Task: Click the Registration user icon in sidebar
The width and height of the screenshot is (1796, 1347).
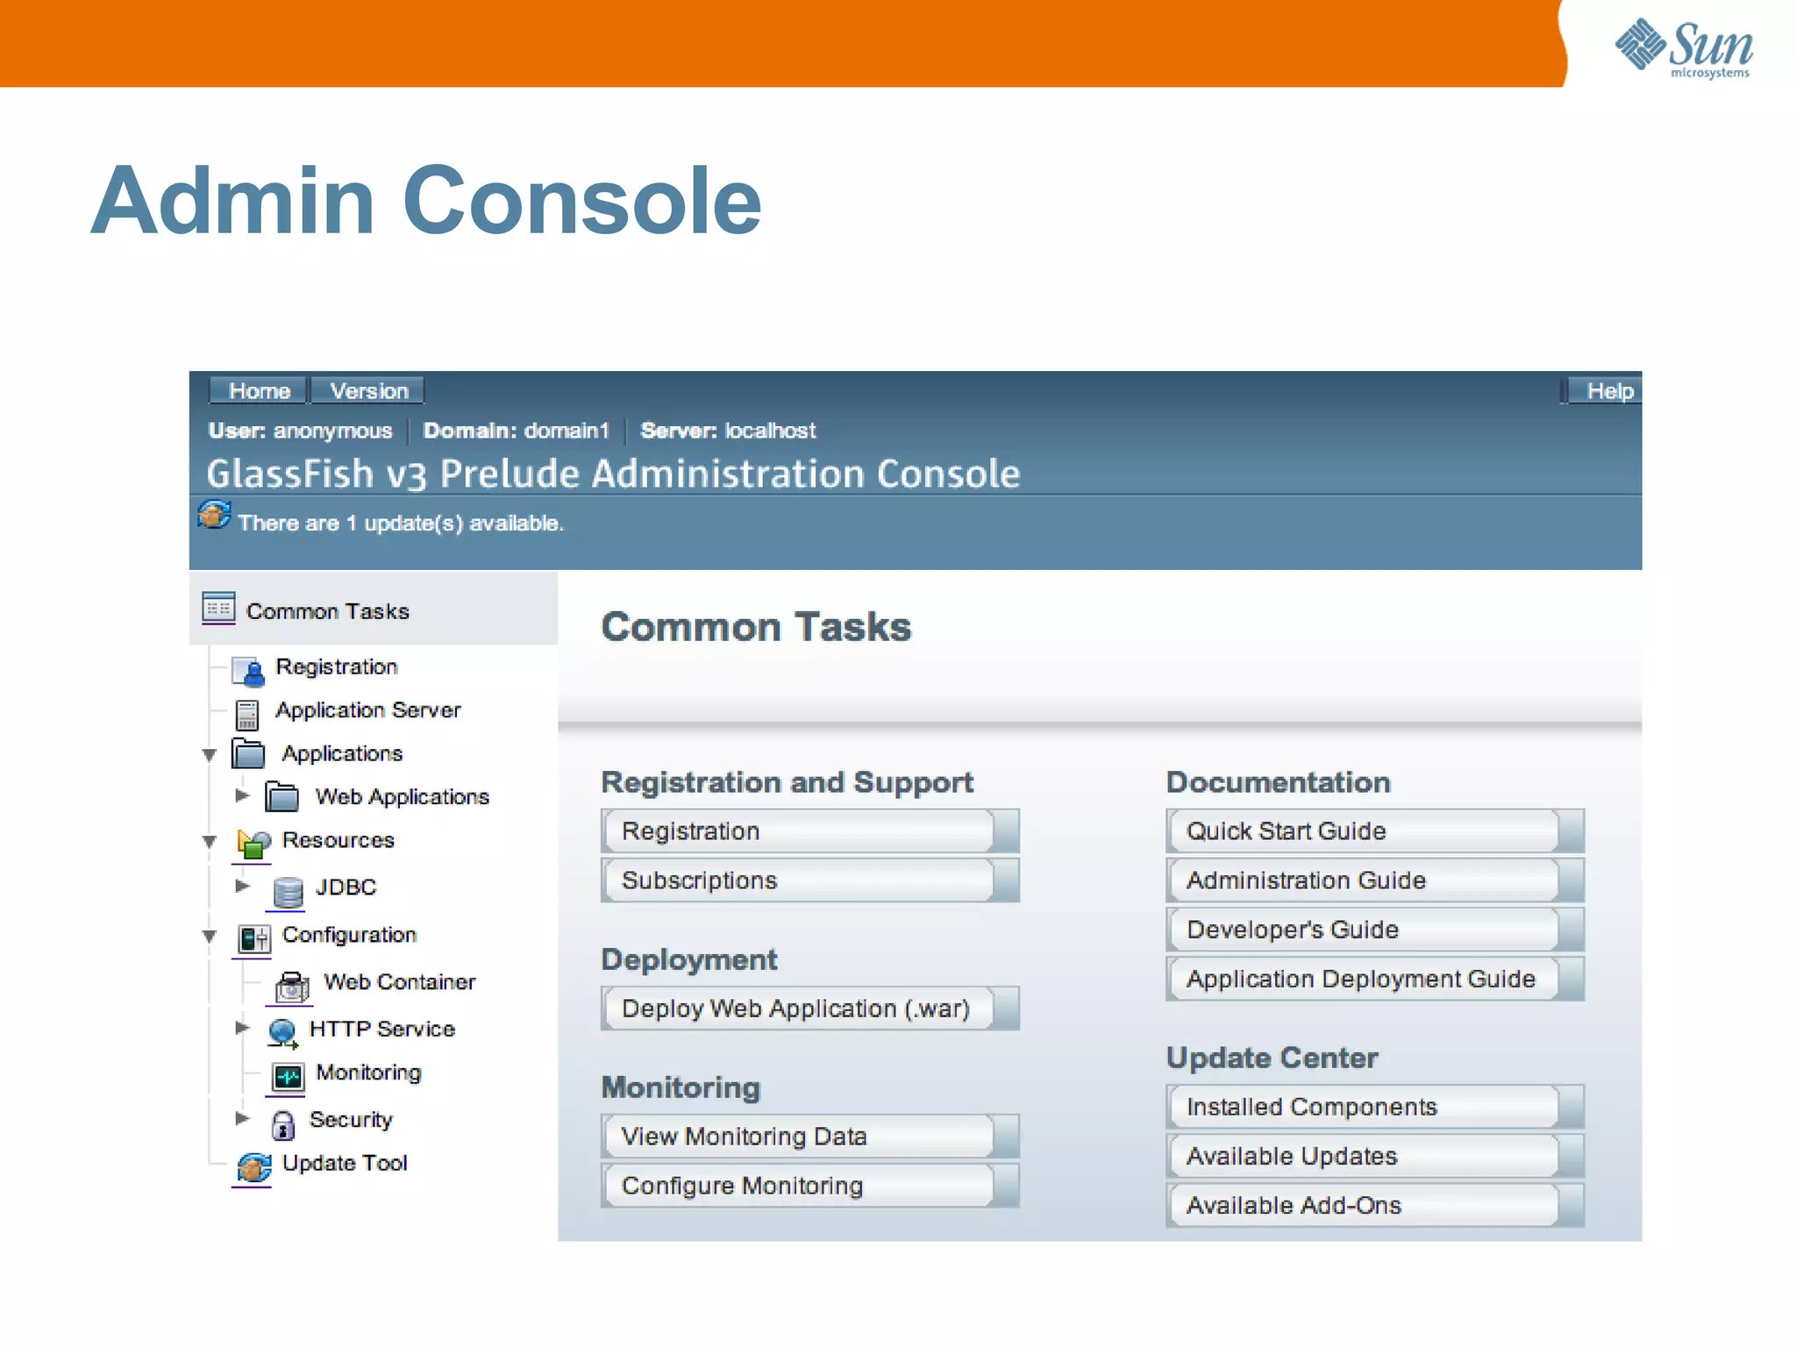Action: pyautogui.click(x=248, y=671)
